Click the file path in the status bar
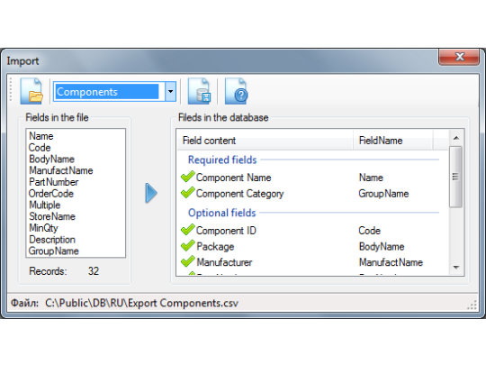The width and height of the screenshot is (486, 365). click(141, 303)
